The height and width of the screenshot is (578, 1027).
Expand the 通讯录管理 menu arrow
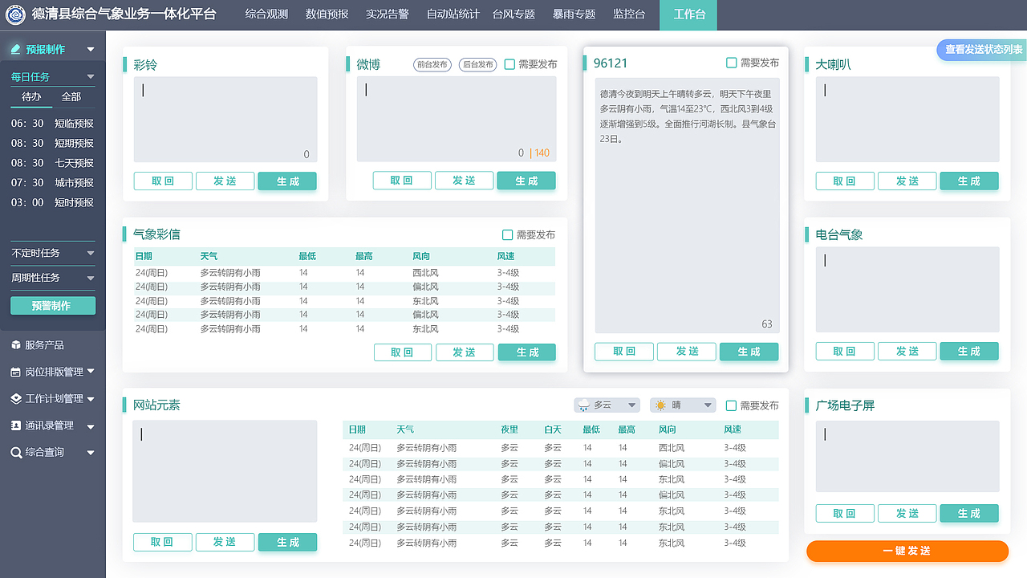tap(91, 426)
